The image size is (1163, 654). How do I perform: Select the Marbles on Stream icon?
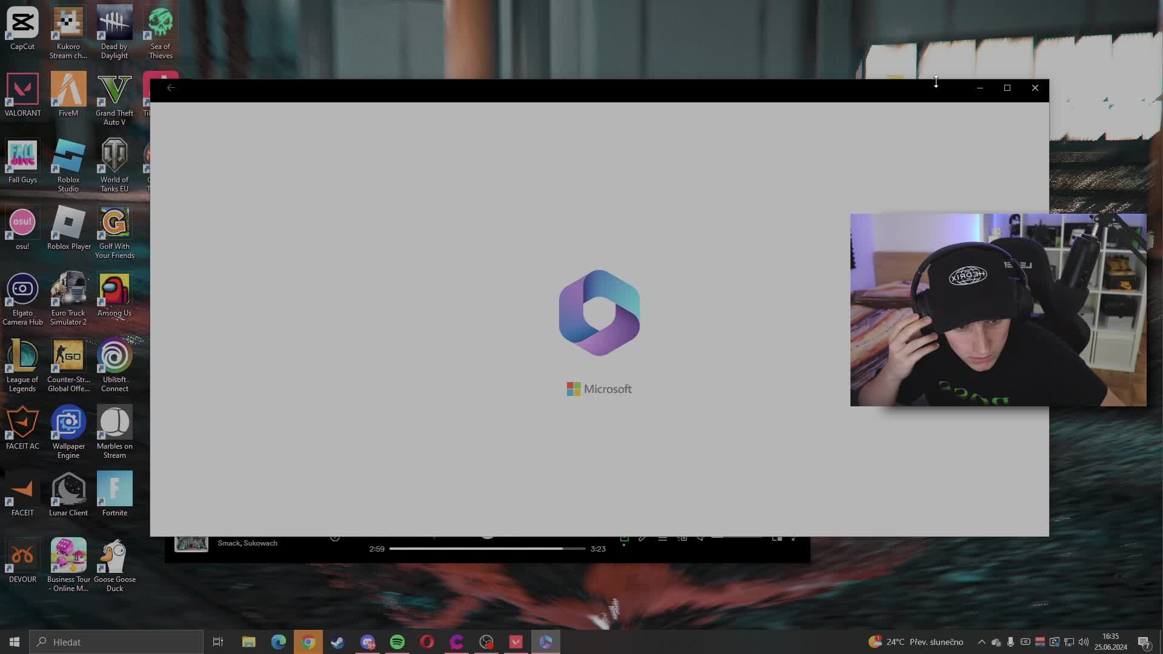tap(114, 432)
